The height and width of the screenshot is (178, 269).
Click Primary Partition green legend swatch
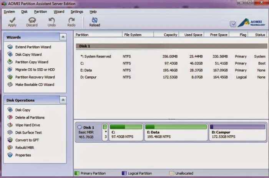[x=77, y=173]
